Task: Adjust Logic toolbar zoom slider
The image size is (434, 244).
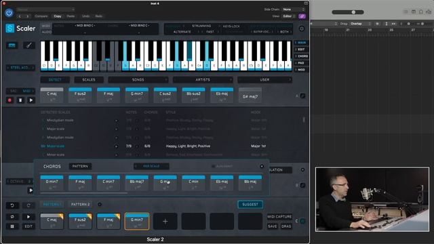Action: tap(348, 12)
